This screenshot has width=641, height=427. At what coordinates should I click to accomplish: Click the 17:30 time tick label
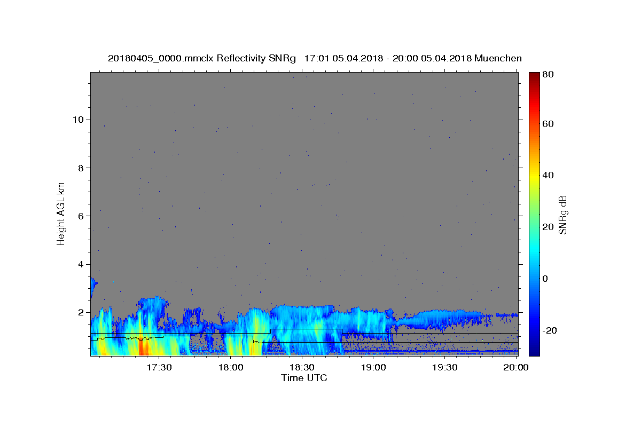click(159, 368)
